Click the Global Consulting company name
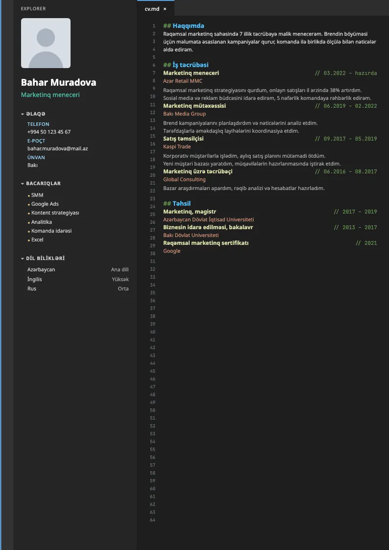The width and height of the screenshot is (389, 550). pos(185,179)
